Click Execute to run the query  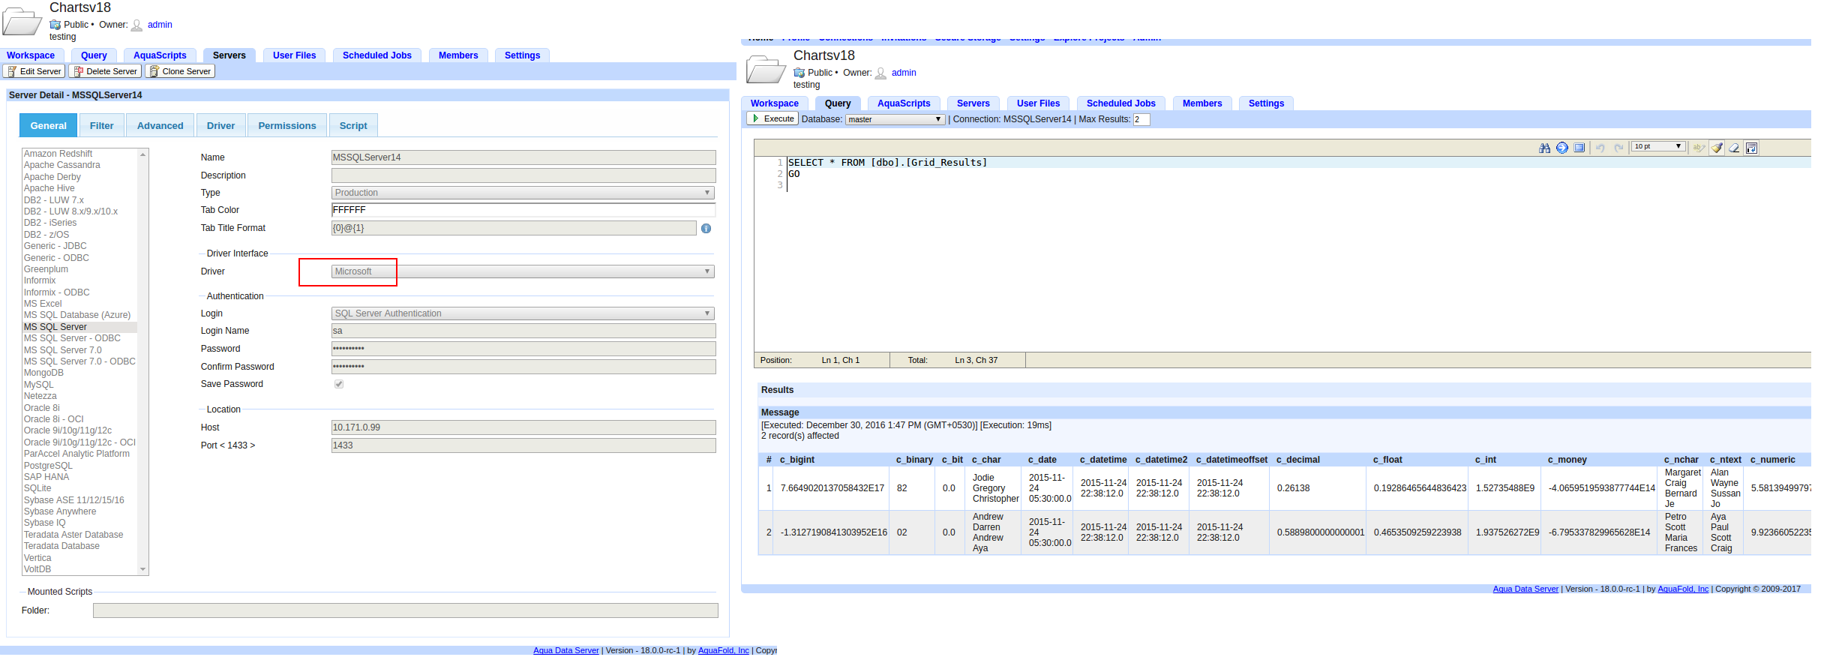point(772,119)
